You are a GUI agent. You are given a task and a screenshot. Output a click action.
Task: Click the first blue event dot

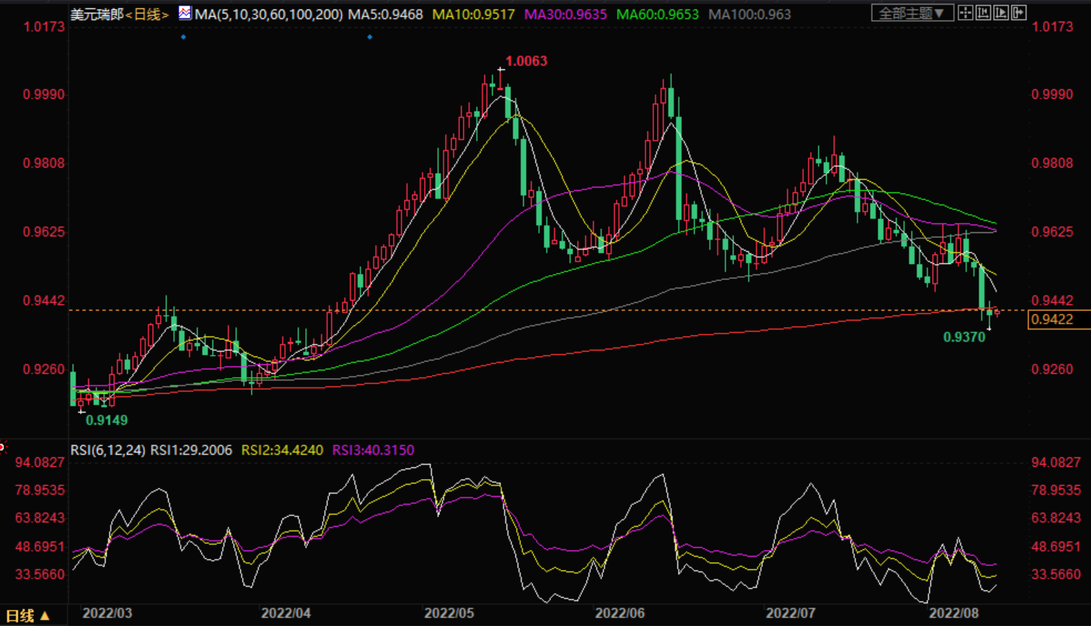[183, 37]
